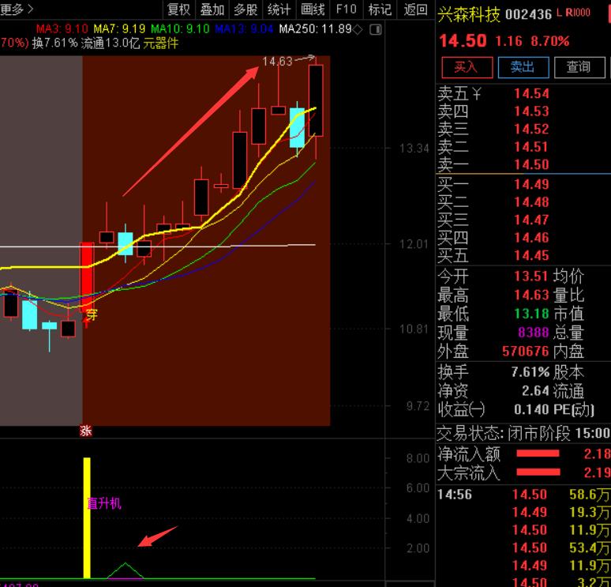Select the 兴森科技 stock name

[469, 15]
